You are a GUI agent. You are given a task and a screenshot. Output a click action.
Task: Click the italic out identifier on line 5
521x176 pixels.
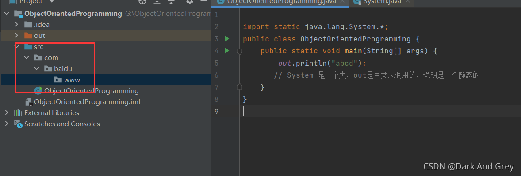click(285, 63)
